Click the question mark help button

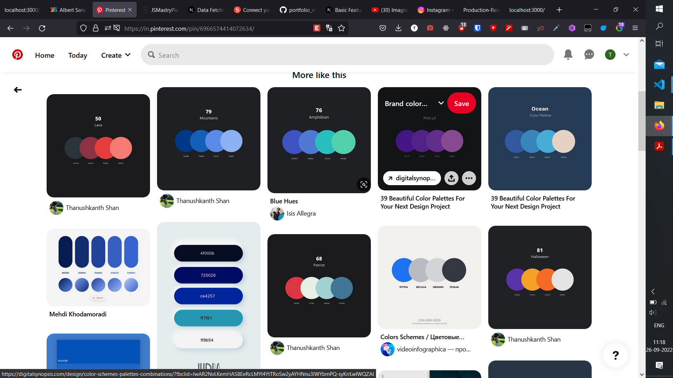click(x=615, y=355)
